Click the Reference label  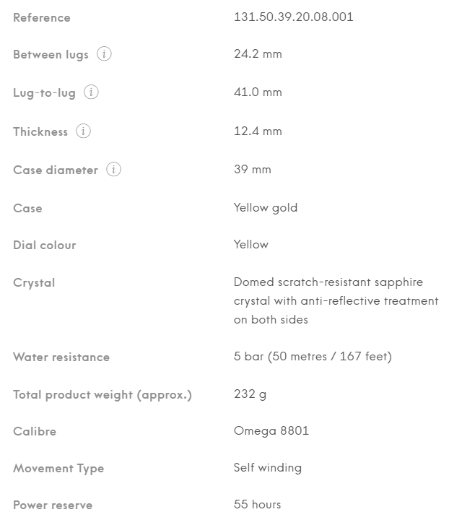(42, 18)
